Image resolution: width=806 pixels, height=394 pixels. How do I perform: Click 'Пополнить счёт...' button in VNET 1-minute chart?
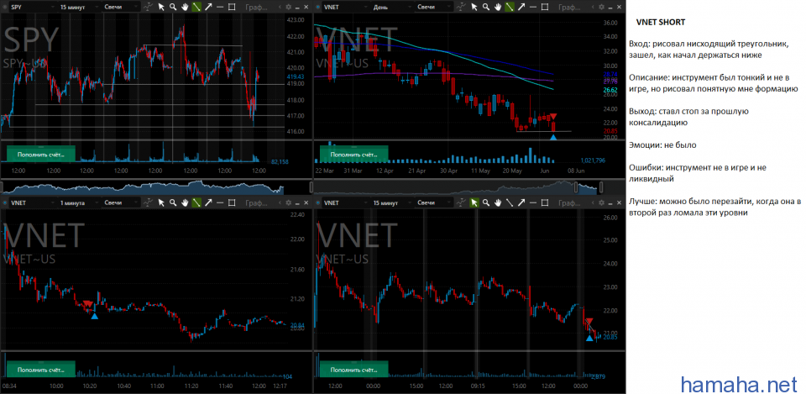41,370
